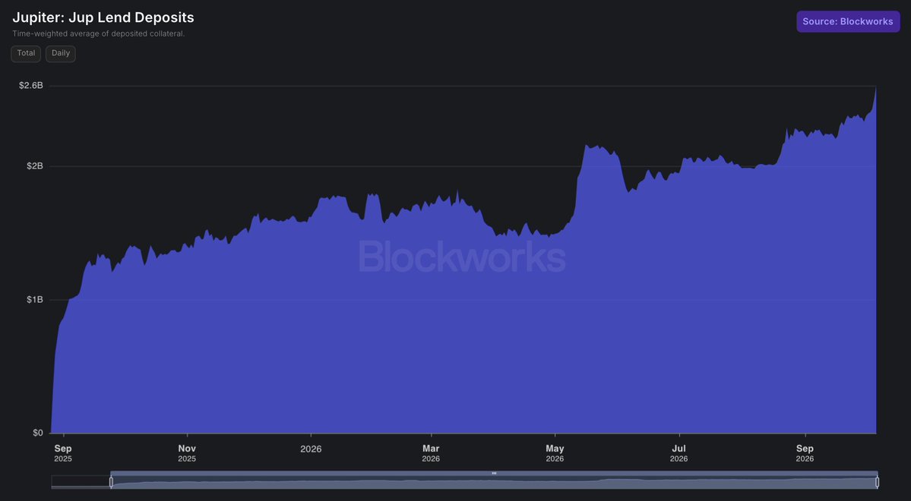Click the Sep 2025 x-axis label
This screenshot has height=501, width=911.
click(x=63, y=453)
